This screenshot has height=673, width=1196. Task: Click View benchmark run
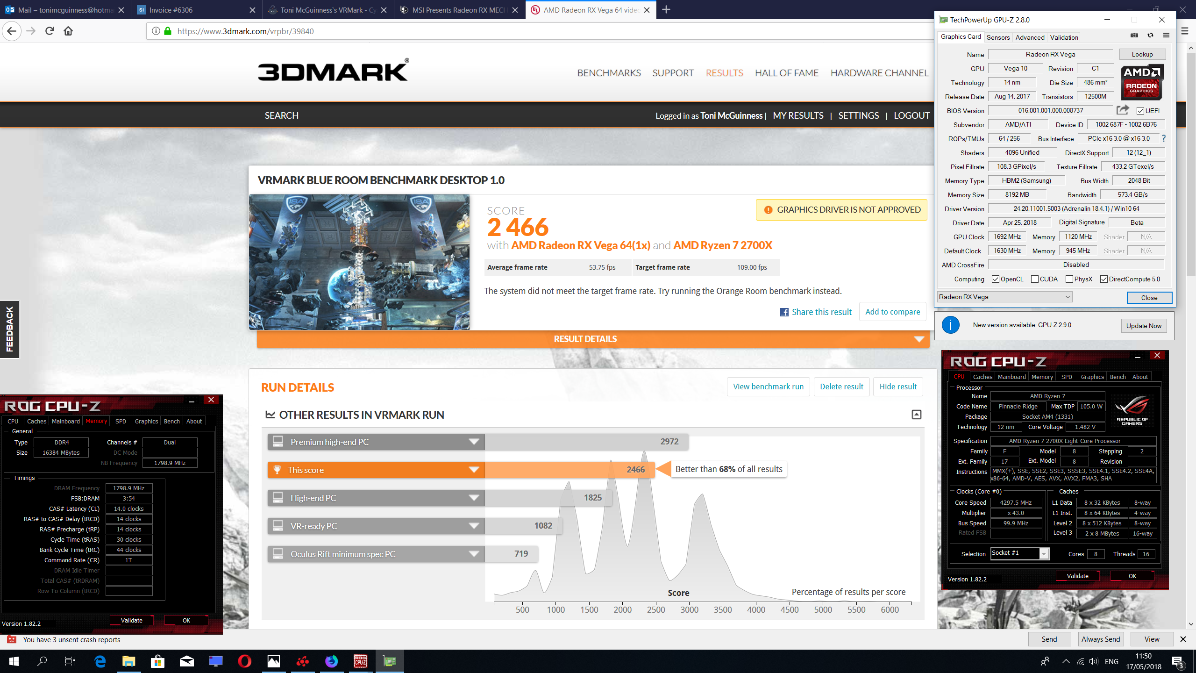768,387
